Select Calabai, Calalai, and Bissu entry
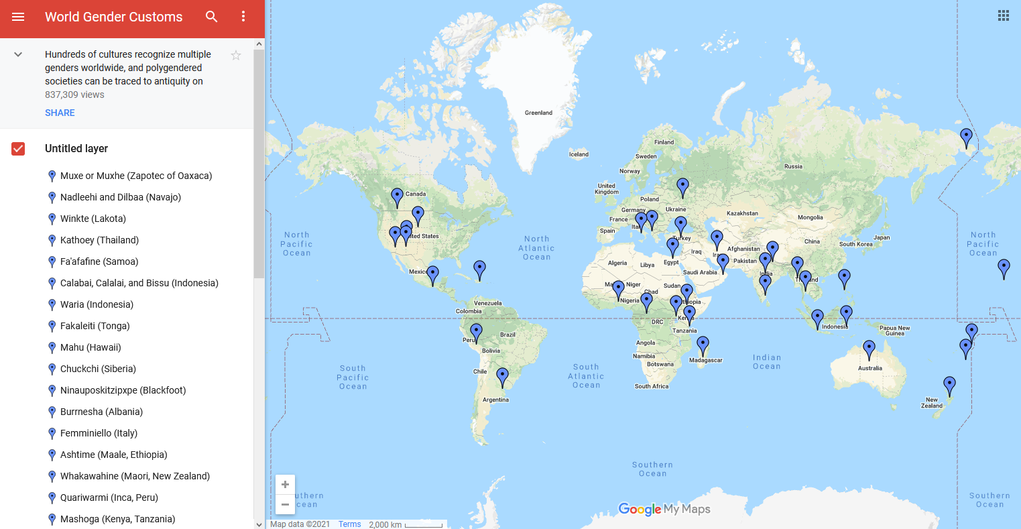The height and width of the screenshot is (529, 1021). coord(139,283)
